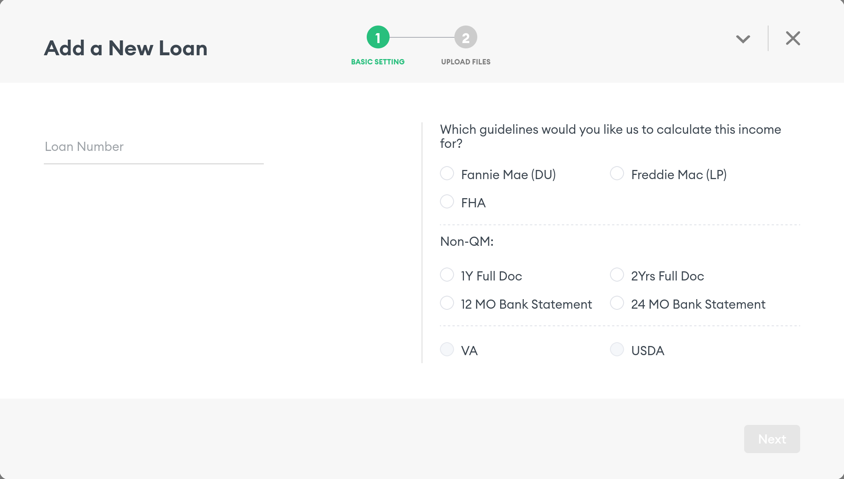The image size is (844, 479).
Task: Click the Fannie Mae (DU) label text
Action: pyautogui.click(x=508, y=175)
